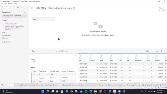Image resolution: width=167 pixels, height=94 pixels.
Task: Click the Refresh data source icon
Action: 21,7
